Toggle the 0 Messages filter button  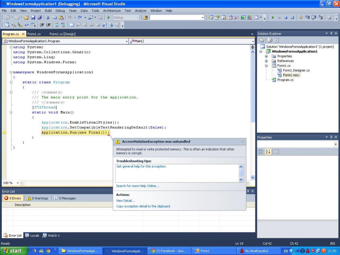[65, 198]
